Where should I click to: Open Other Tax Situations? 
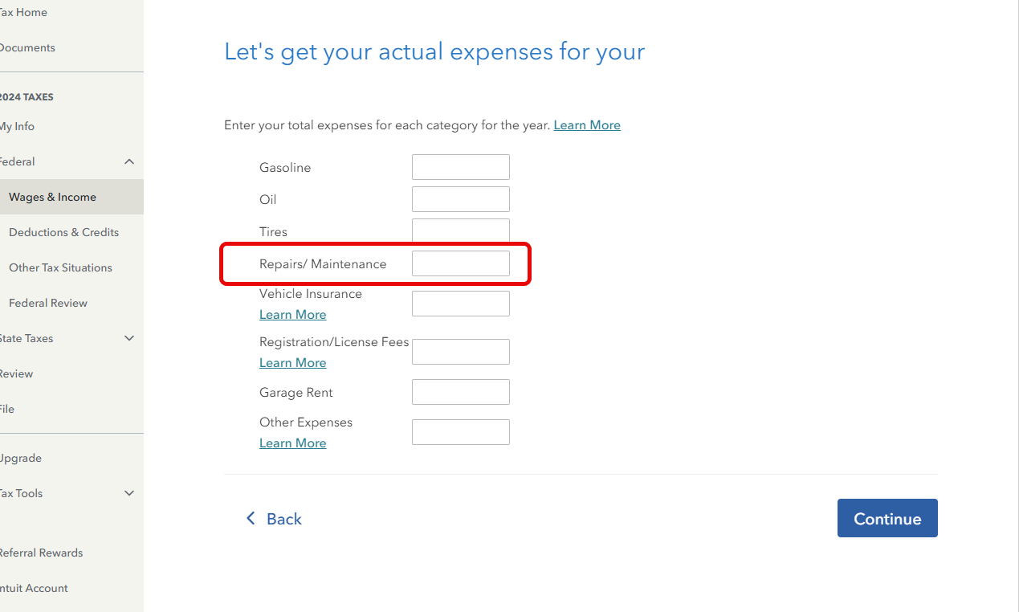[x=60, y=267]
